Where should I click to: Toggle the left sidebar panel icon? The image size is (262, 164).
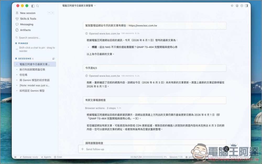click(x=33, y=6)
